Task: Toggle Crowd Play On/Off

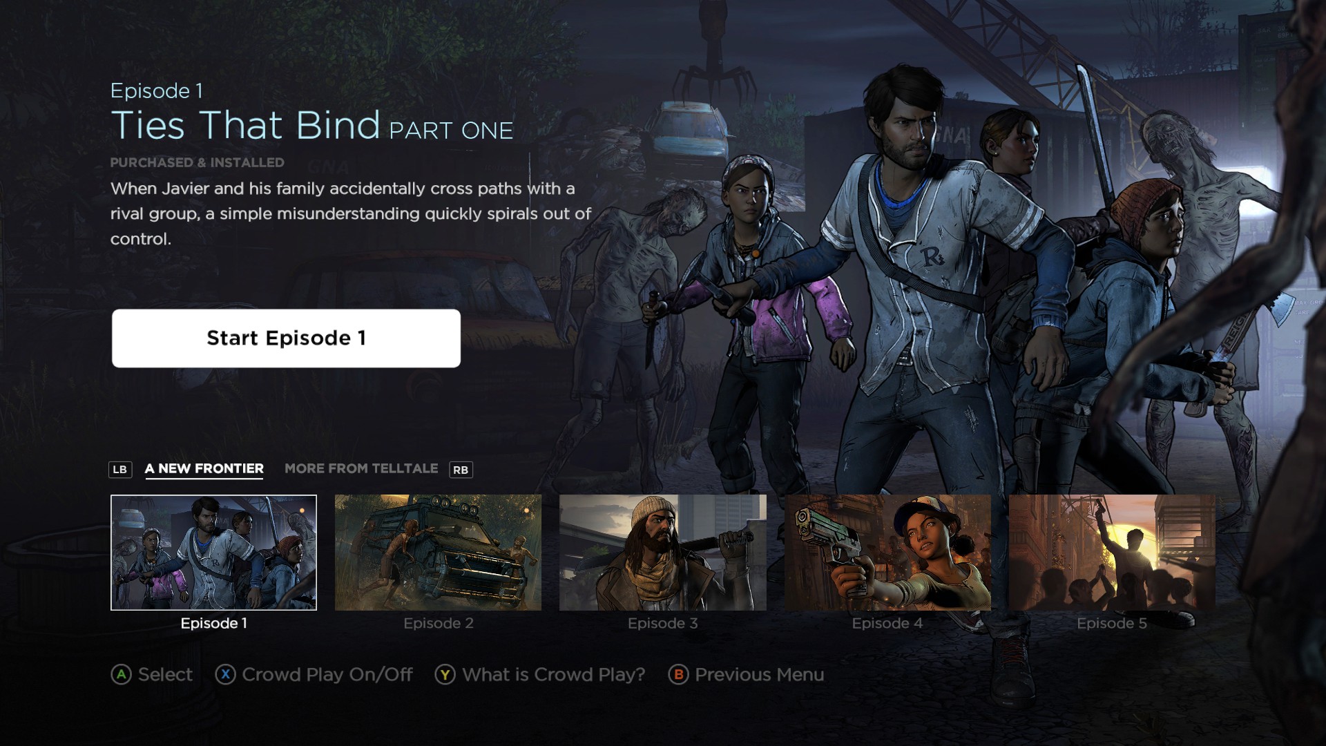Action: (x=327, y=674)
